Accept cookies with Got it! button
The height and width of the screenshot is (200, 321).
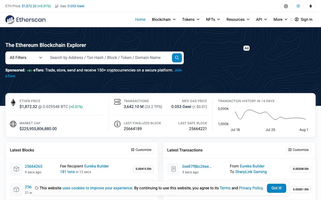276,188
